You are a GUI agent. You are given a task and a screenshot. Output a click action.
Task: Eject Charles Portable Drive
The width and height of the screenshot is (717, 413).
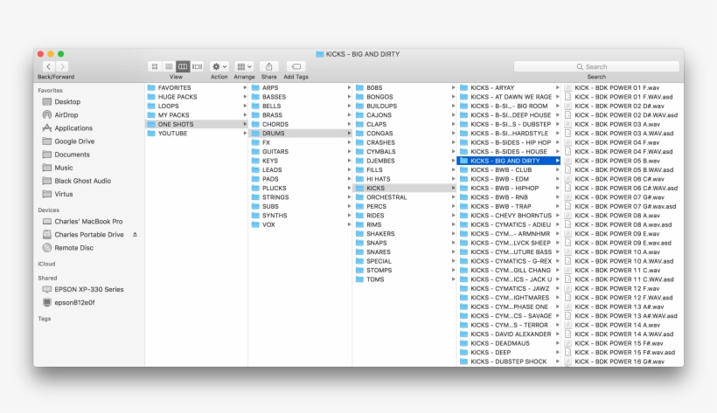(x=135, y=235)
